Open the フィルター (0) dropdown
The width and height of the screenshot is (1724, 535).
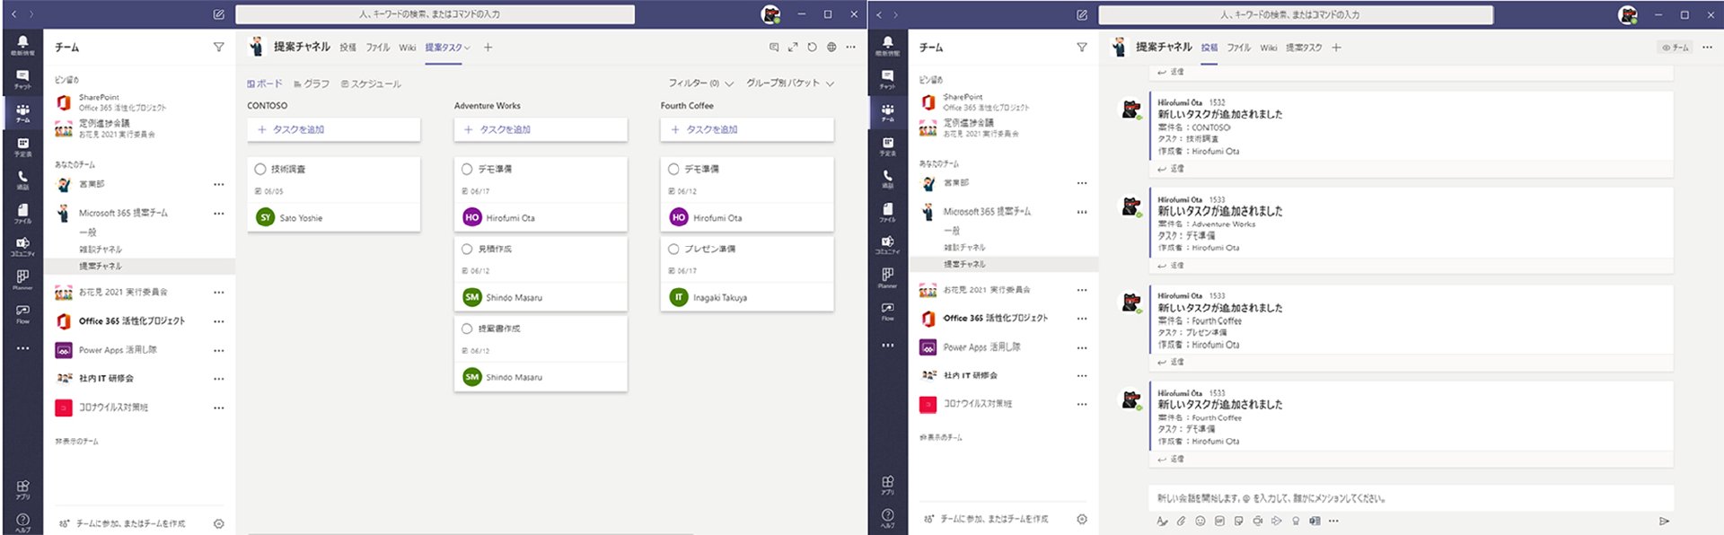click(700, 83)
